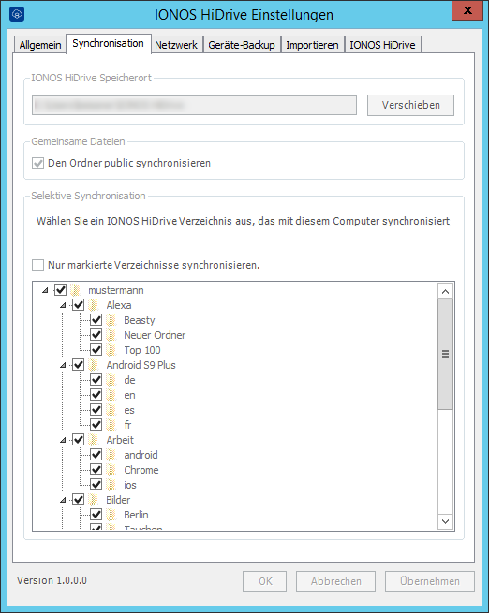The width and height of the screenshot is (489, 613).
Task: Click the Beasty folder icon
Action: (x=111, y=320)
